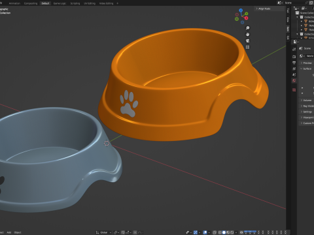Open the viewport shading options dropdown
This screenshot has width=314, height=235.
click(x=236, y=232)
